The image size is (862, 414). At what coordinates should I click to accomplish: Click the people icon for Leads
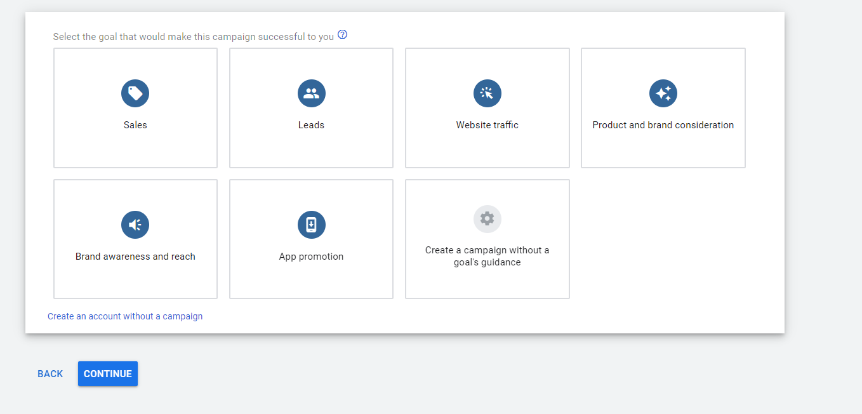click(x=311, y=93)
